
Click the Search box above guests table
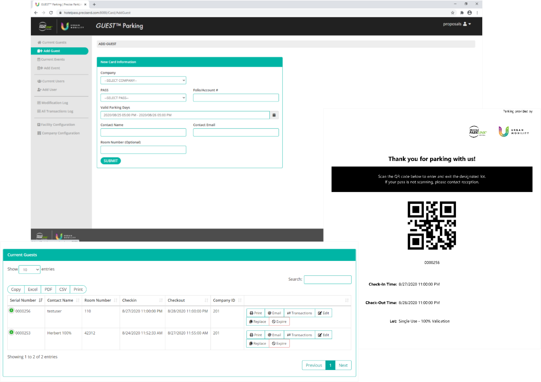tap(327, 279)
